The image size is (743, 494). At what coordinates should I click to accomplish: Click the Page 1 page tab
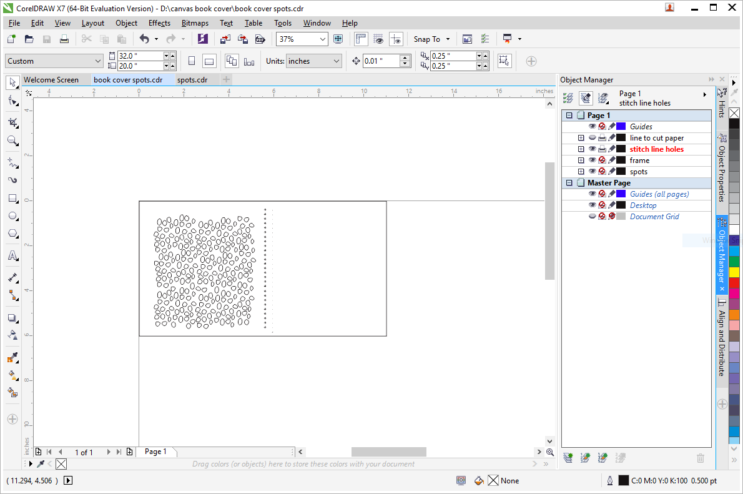point(155,452)
